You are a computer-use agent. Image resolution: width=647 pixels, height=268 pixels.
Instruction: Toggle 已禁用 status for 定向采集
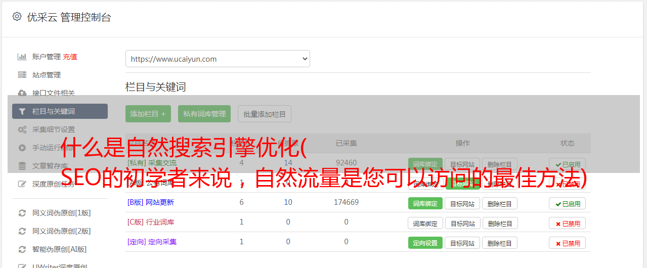(568, 243)
